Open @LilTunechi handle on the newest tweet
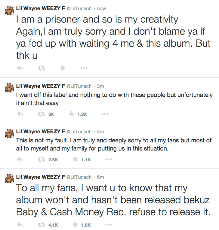Image resolution: width=219 pixels, height=230 pixels. click(80, 8)
